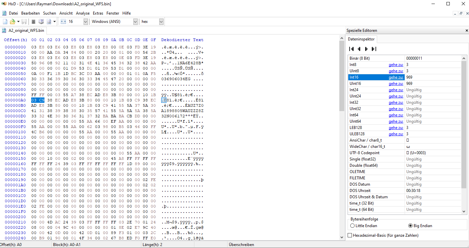Screen dimensions: 469x248
Task: Open the Extras menu
Action: 98,13
